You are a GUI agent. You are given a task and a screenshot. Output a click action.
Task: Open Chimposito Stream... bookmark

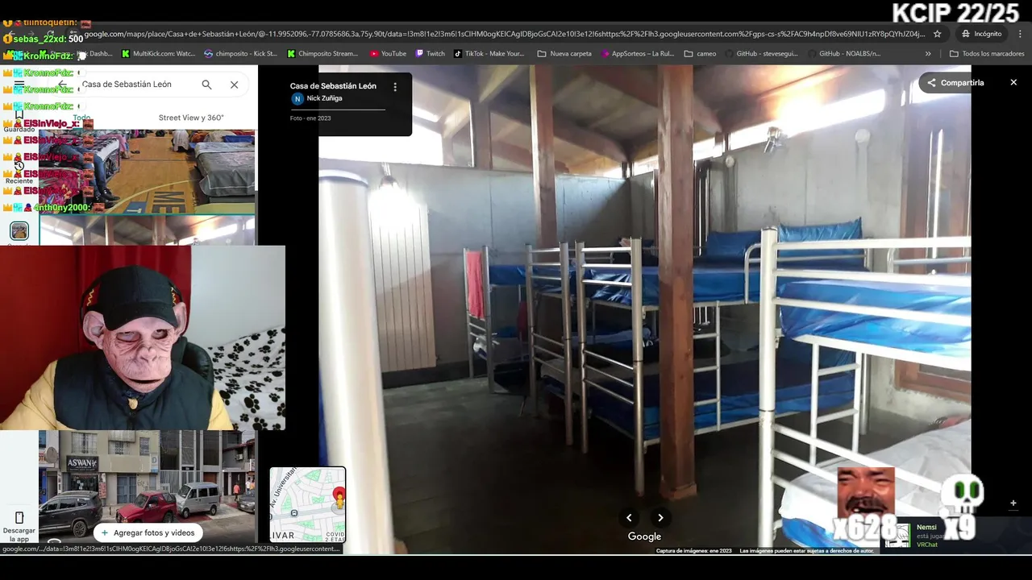click(322, 54)
